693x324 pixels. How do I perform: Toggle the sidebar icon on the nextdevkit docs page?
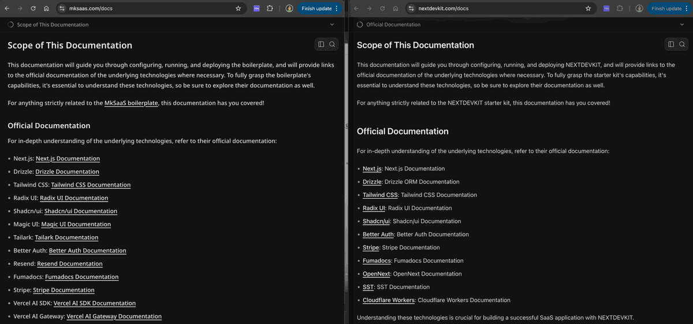point(671,44)
